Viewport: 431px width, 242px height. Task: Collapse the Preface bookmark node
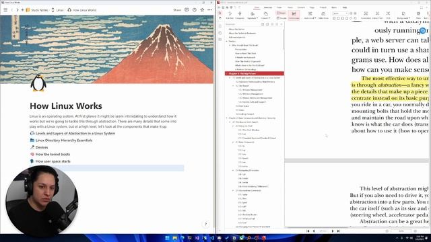tap(227, 41)
